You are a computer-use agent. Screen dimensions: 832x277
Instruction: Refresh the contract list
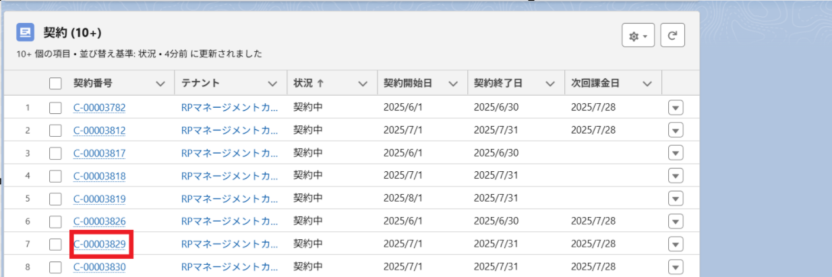(x=672, y=36)
